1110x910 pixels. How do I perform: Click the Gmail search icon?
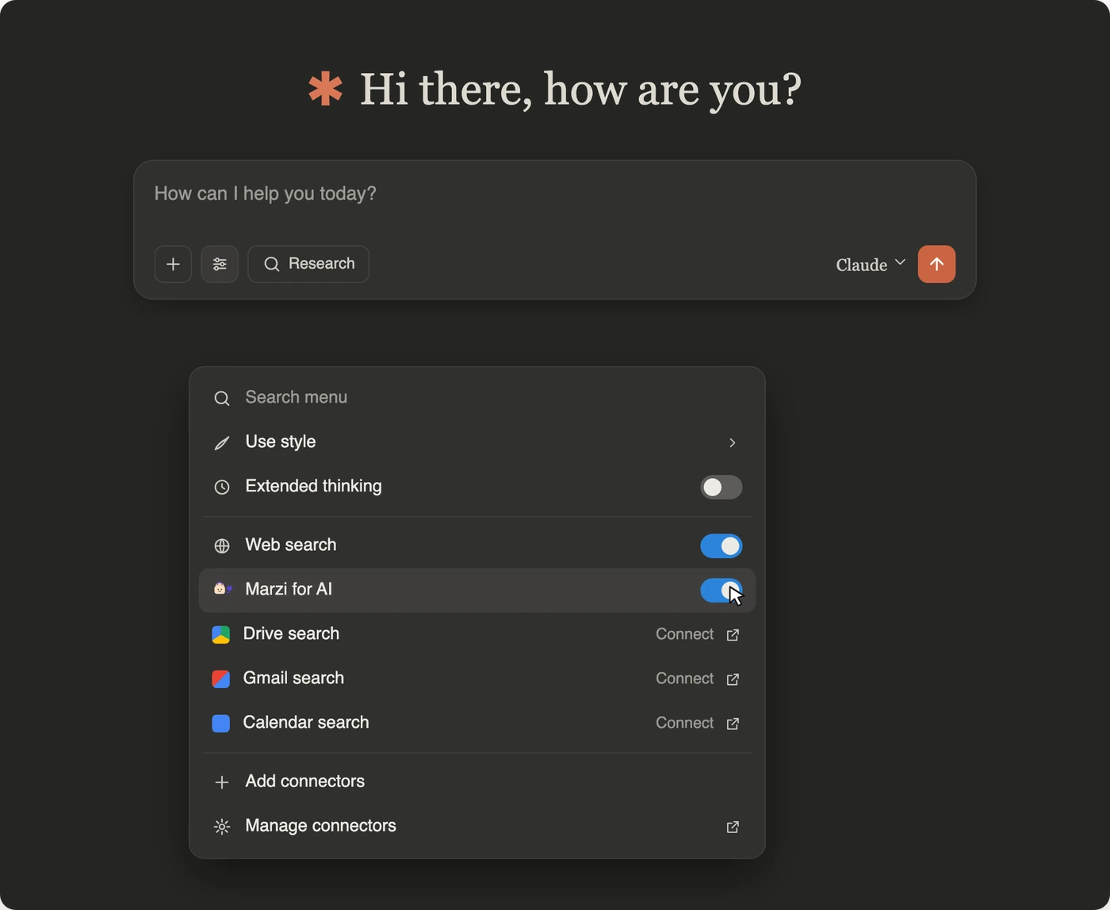click(x=221, y=679)
